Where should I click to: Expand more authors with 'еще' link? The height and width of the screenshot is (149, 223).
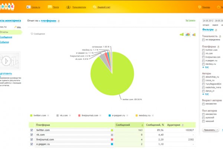[x=207, y=93]
